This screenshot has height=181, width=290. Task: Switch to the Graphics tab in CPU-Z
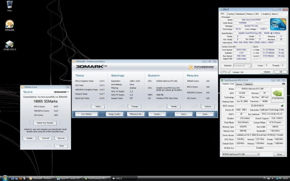(x=266, y=14)
